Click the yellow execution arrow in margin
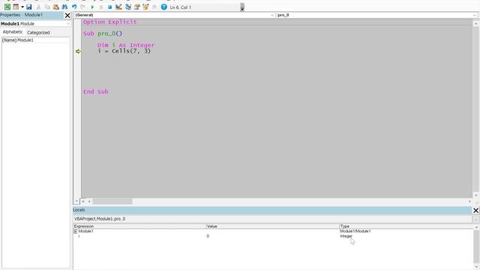 point(78,52)
